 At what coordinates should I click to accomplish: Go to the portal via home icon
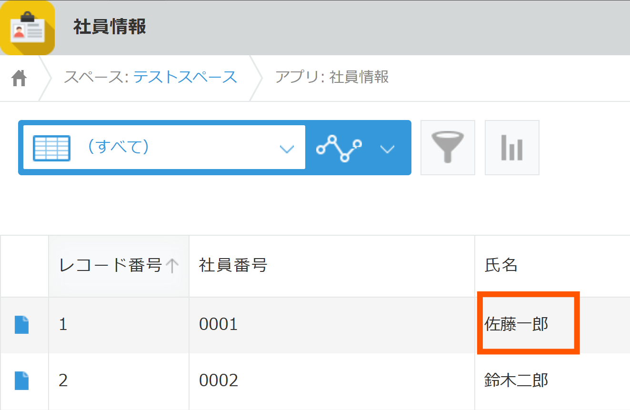pyautogui.click(x=19, y=78)
